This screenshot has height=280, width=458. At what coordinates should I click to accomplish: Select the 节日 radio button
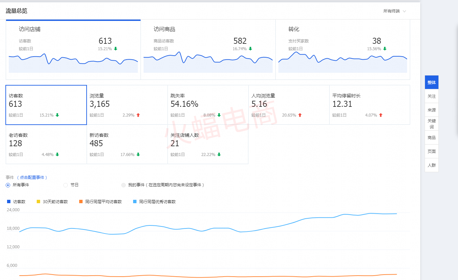pyautogui.click(x=66, y=185)
